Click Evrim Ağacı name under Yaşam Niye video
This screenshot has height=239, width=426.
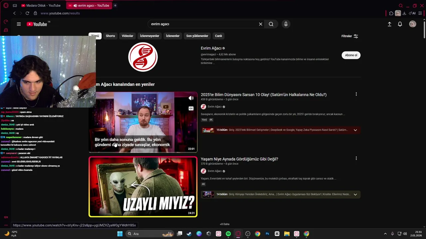point(215,171)
